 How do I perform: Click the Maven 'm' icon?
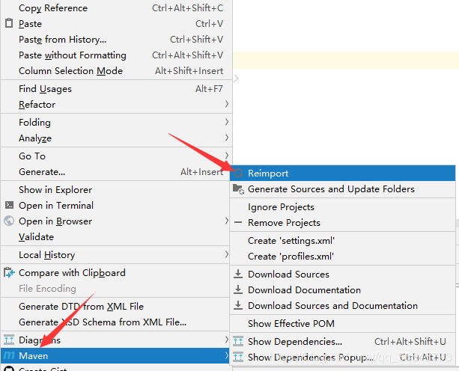9,355
